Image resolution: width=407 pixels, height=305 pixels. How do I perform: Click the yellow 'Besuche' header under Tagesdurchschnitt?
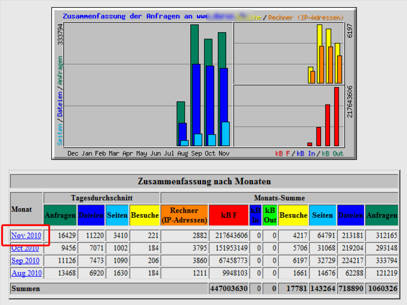pyautogui.click(x=145, y=215)
